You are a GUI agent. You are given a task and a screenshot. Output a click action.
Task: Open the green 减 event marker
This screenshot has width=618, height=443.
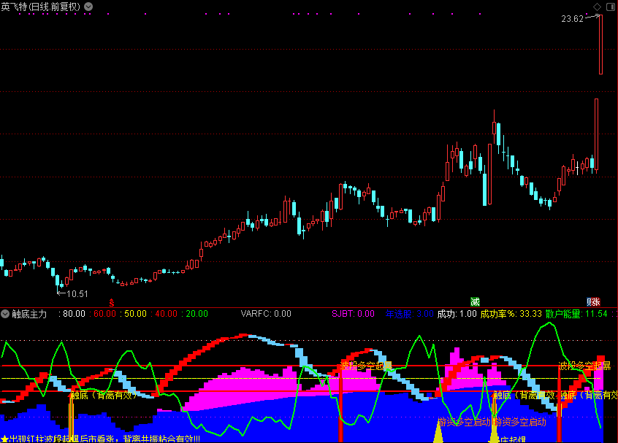pyautogui.click(x=475, y=302)
